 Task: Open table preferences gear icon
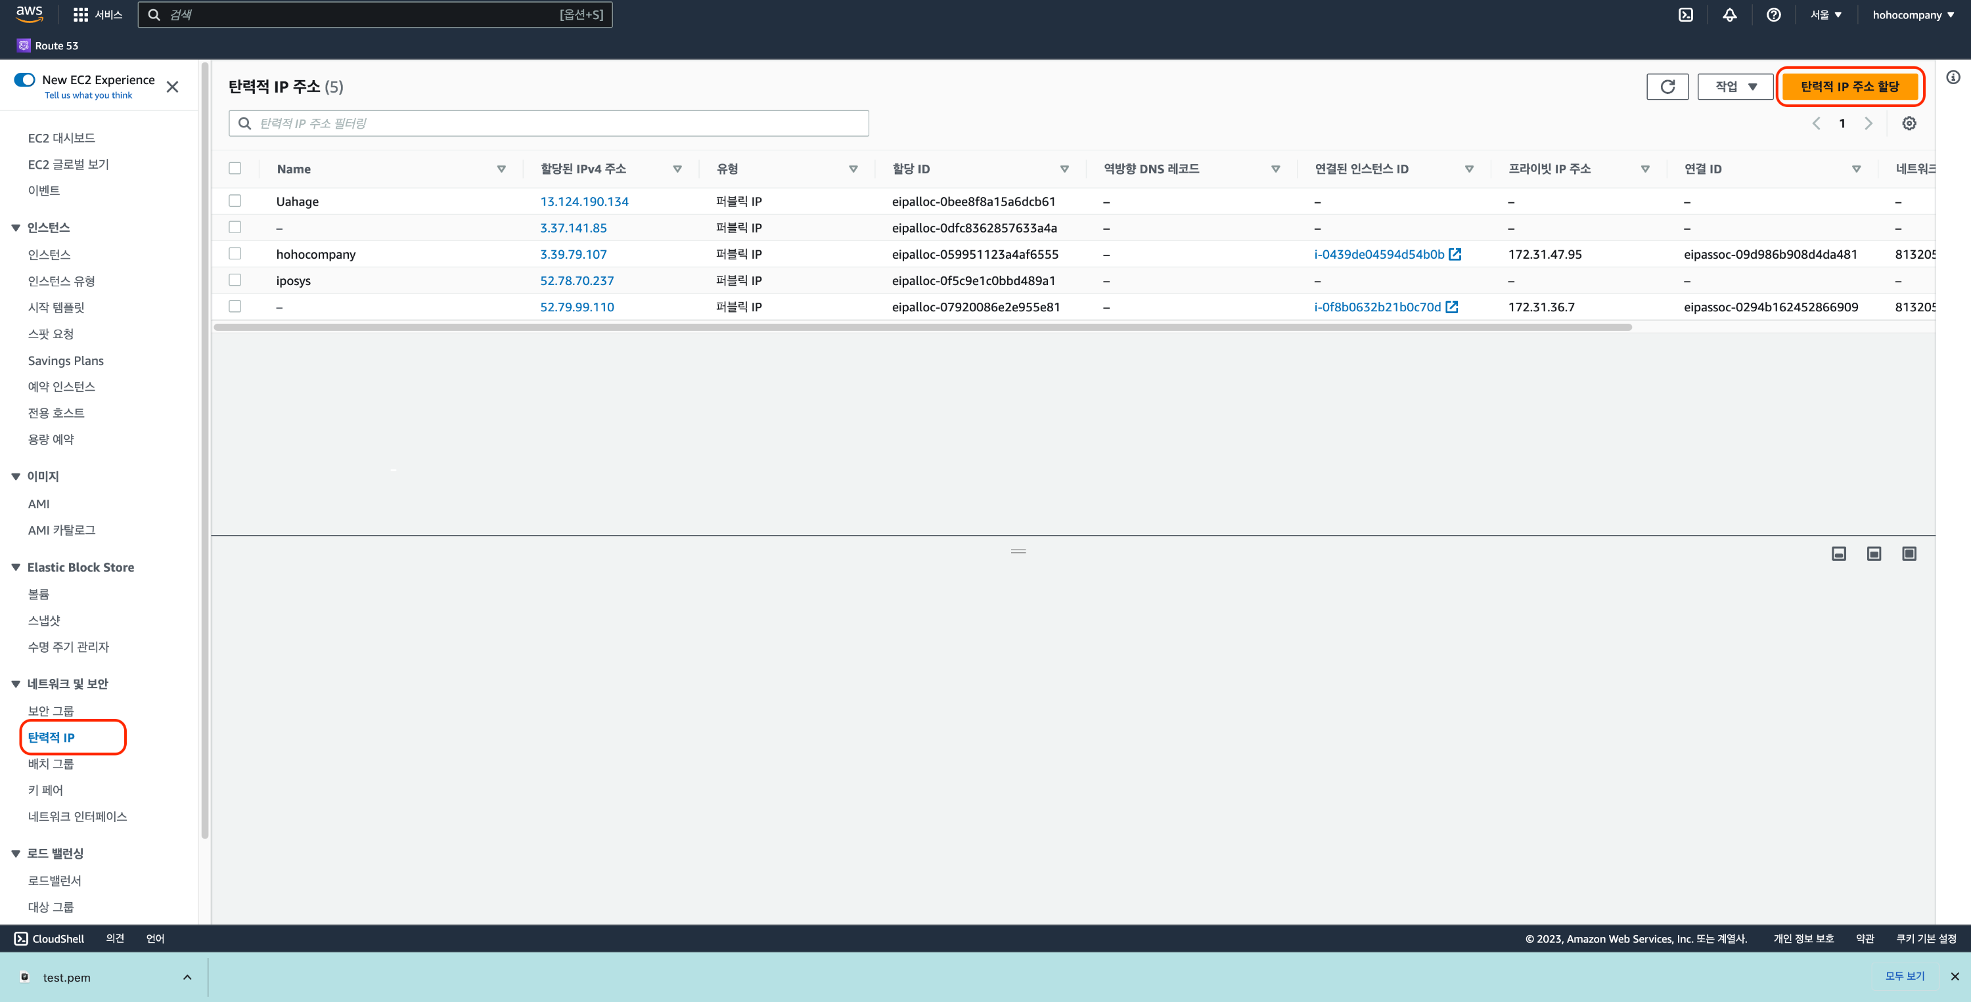[x=1909, y=123]
